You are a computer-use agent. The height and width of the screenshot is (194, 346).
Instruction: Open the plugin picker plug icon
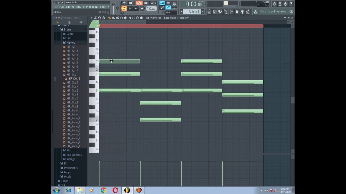[x=242, y=12]
